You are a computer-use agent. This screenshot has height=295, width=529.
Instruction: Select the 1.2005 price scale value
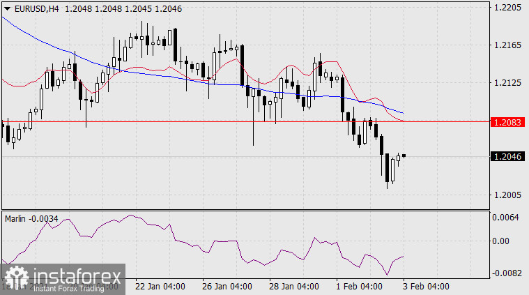pyautogui.click(x=507, y=195)
